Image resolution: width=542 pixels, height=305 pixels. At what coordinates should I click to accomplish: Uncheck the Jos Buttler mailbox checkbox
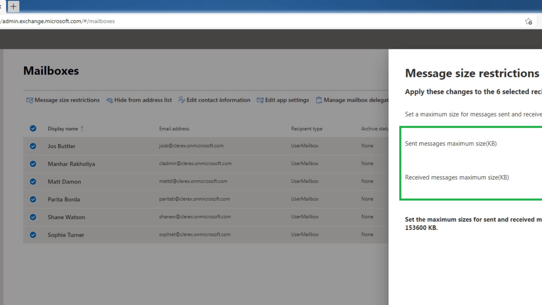pyautogui.click(x=33, y=146)
